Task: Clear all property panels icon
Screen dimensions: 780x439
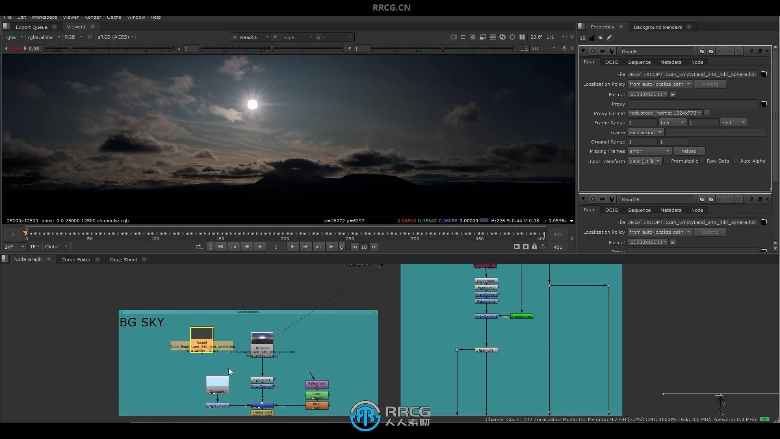Action: coord(600,38)
